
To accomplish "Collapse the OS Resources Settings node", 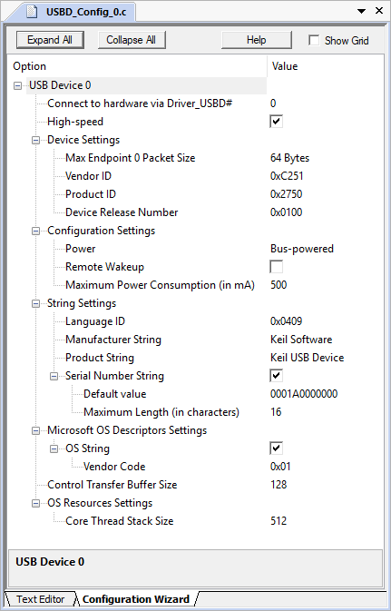I will click(35, 503).
